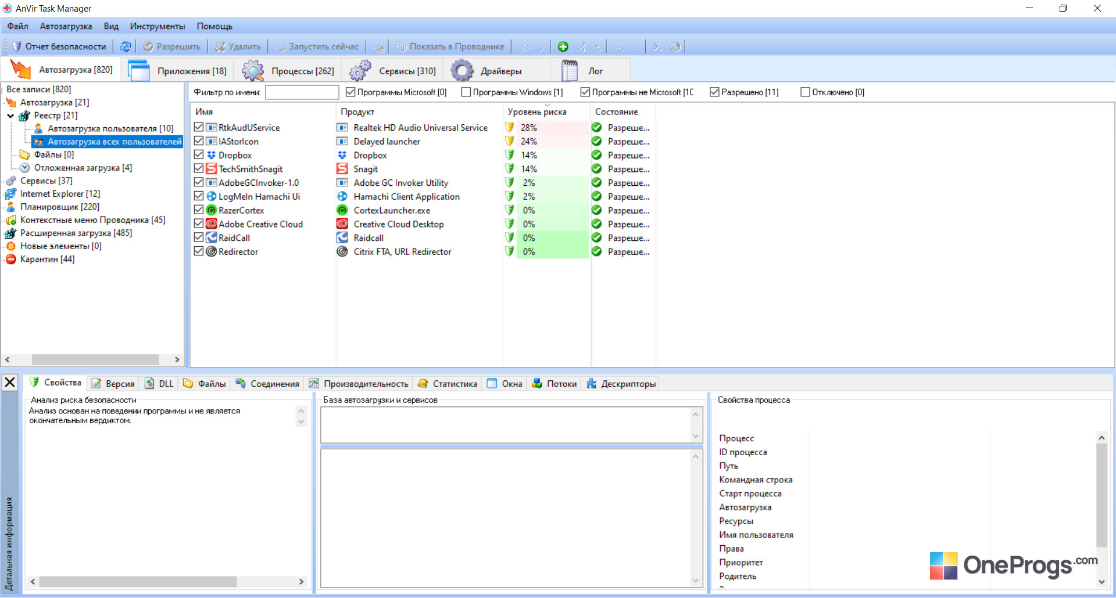Select the IAStorIcon entry icon
Image resolution: width=1116 pixels, height=598 pixels.
pos(212,141)
